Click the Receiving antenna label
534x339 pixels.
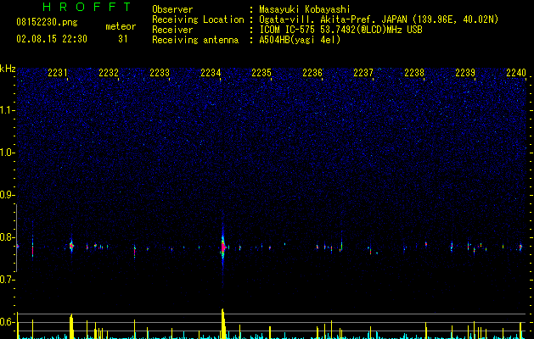coord(195,40)
